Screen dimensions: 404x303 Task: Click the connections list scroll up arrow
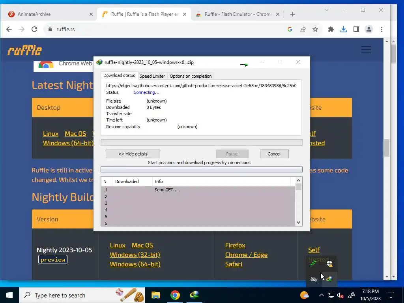(298, 180)
